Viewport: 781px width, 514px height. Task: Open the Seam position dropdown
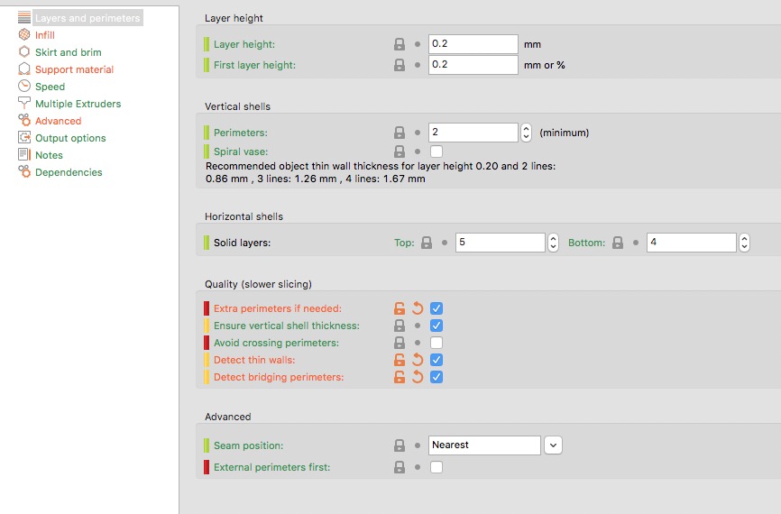(553, 445)
